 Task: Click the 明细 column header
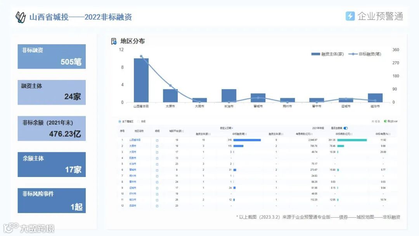pos(157,131)
